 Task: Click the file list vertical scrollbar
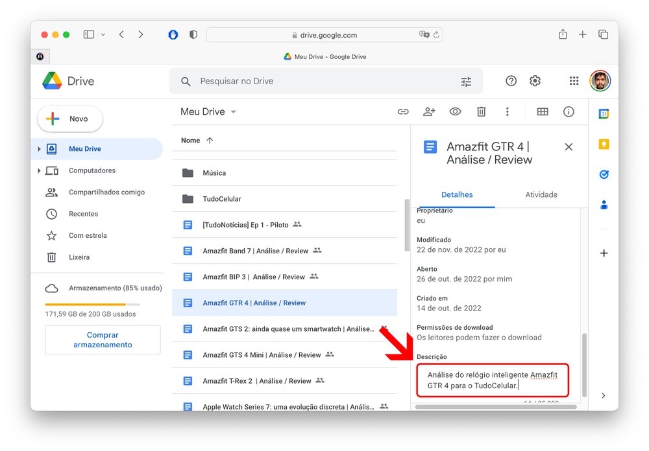407,225
